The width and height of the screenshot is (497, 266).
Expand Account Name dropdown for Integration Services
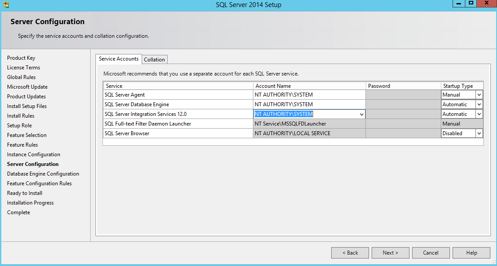coord(362,114)
